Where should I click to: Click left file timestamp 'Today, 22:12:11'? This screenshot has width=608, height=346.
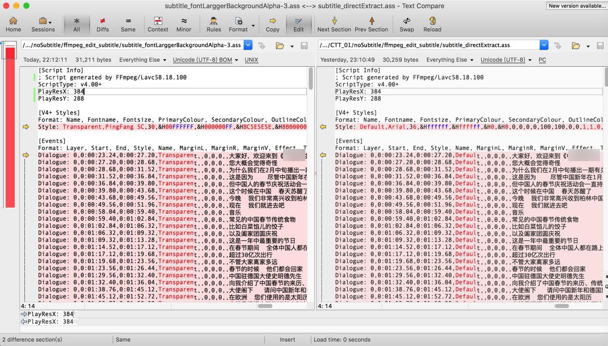45,60
